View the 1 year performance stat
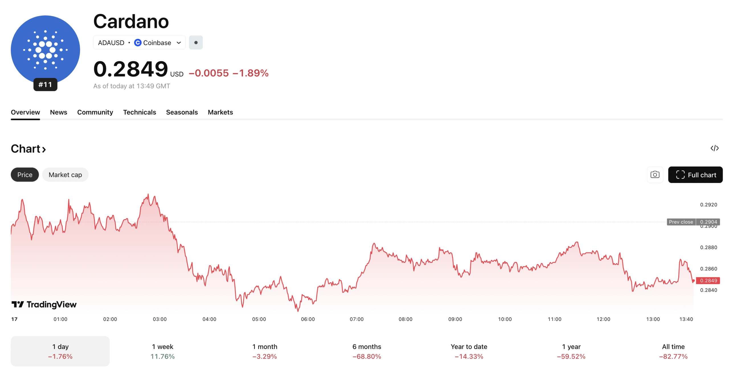The height and width of the screenshot is (368, 729). 571,351
